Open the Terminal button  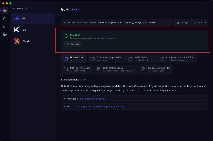[x=200, y=22]
